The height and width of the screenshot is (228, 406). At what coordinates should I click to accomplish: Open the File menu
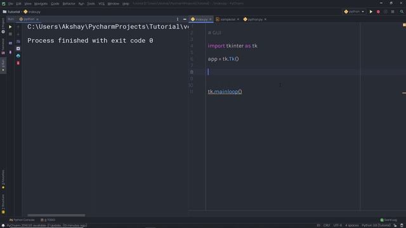click(x=11, y=4)
